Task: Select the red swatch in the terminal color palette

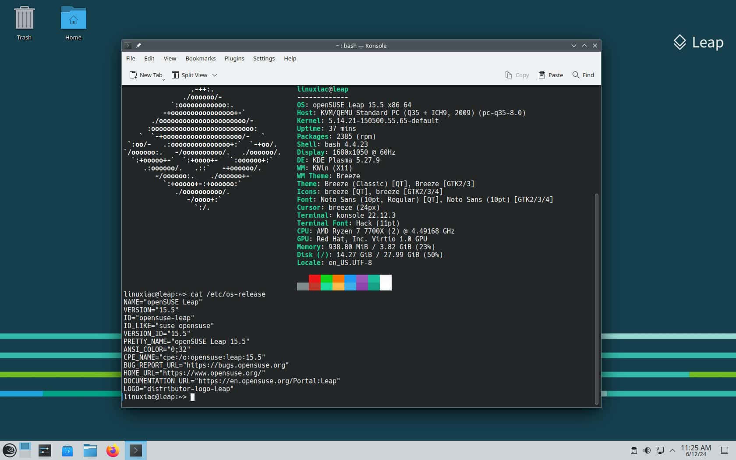Action: (x=314, y=283)
